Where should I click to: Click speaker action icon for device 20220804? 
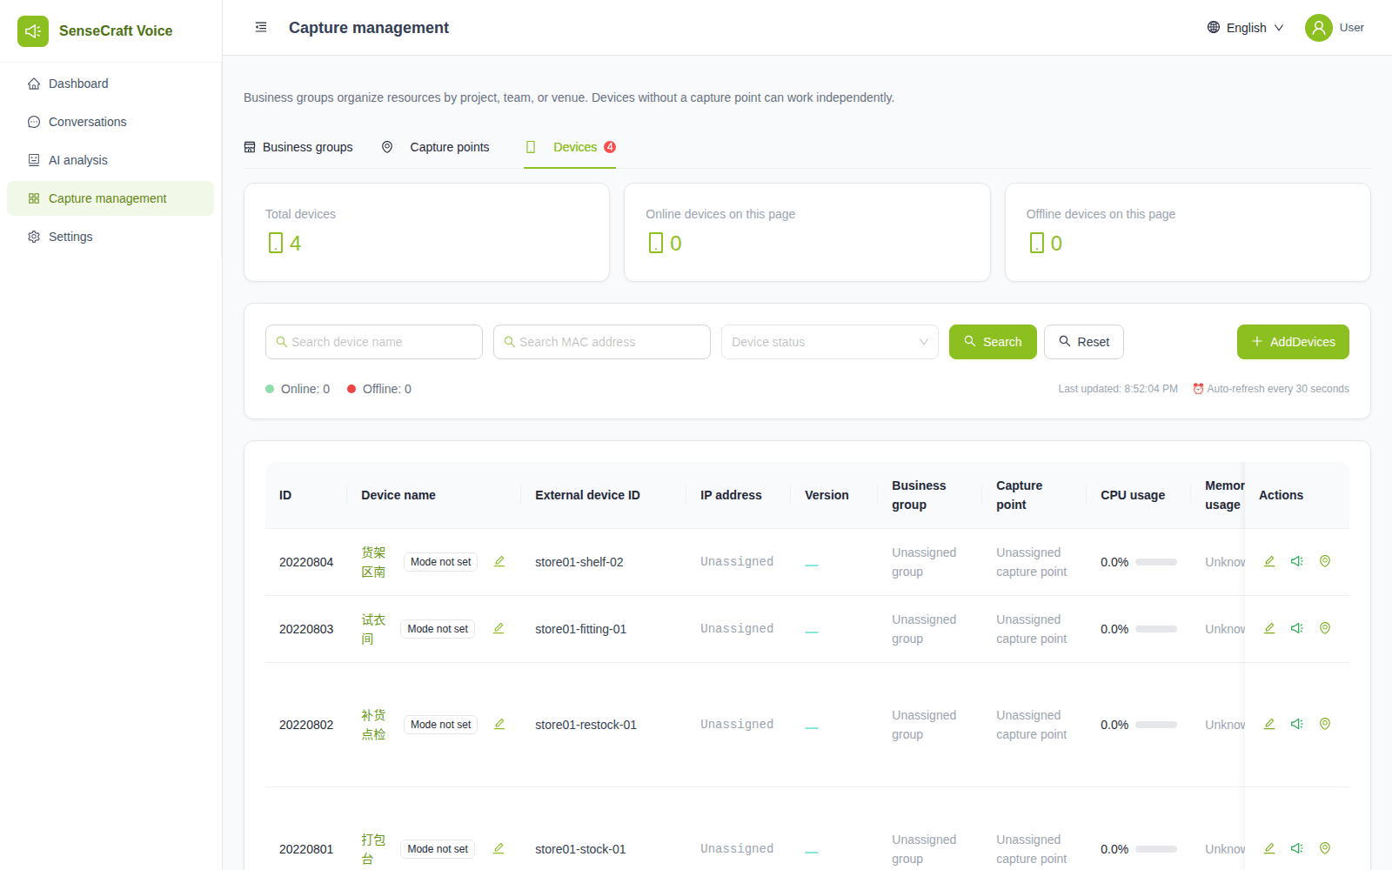pyautogui.click(x=1297, y=561)
